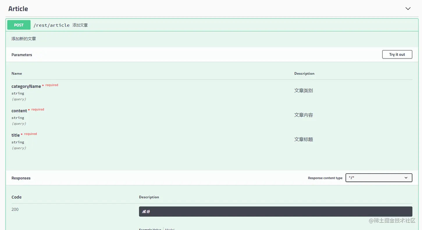Screen dimensions: 422x230
Task: Click the 添加新的文章 description text
Action: [24, 39]
